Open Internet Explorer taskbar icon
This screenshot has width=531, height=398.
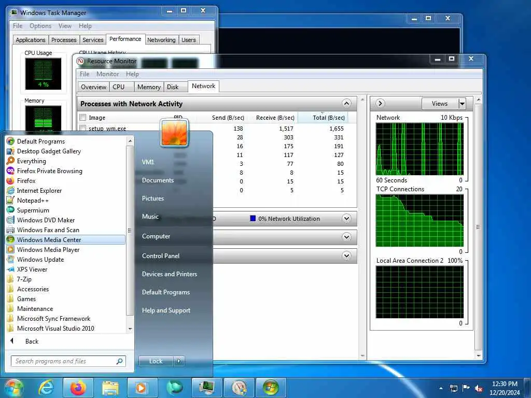46,388
